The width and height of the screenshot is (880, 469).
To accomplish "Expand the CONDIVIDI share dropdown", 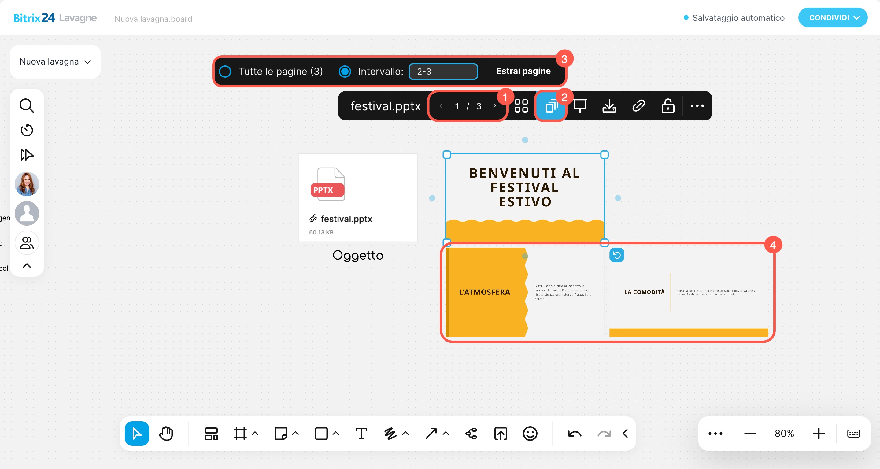I will click(x=833, y=18).
